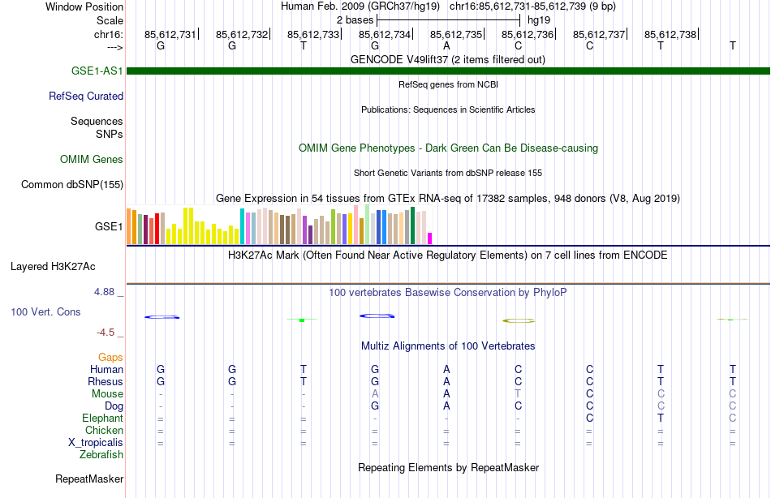
Task: Click the Layered H3K27Ac track label
Action: 53,267
